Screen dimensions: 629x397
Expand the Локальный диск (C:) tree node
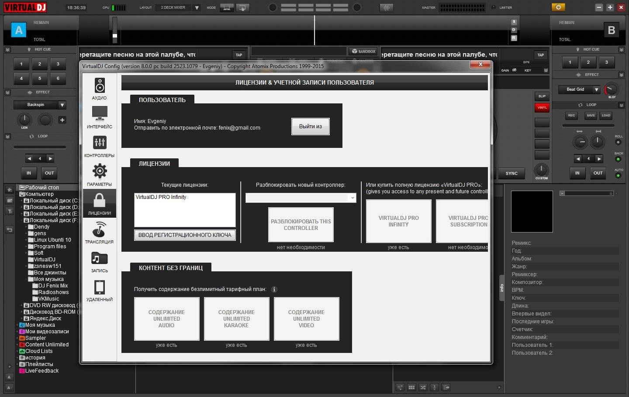coord(21,201)
